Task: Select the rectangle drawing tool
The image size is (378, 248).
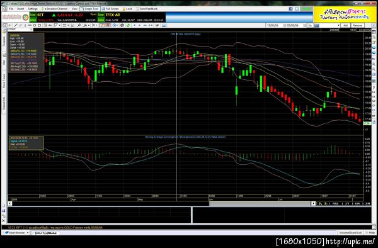Action: (x=39, y=25)
